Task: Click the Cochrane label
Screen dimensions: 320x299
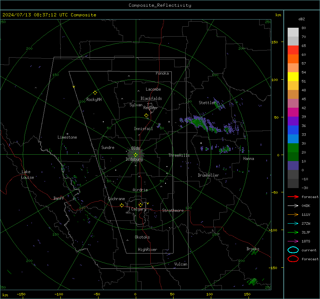Action: click(x=116, y=199)
